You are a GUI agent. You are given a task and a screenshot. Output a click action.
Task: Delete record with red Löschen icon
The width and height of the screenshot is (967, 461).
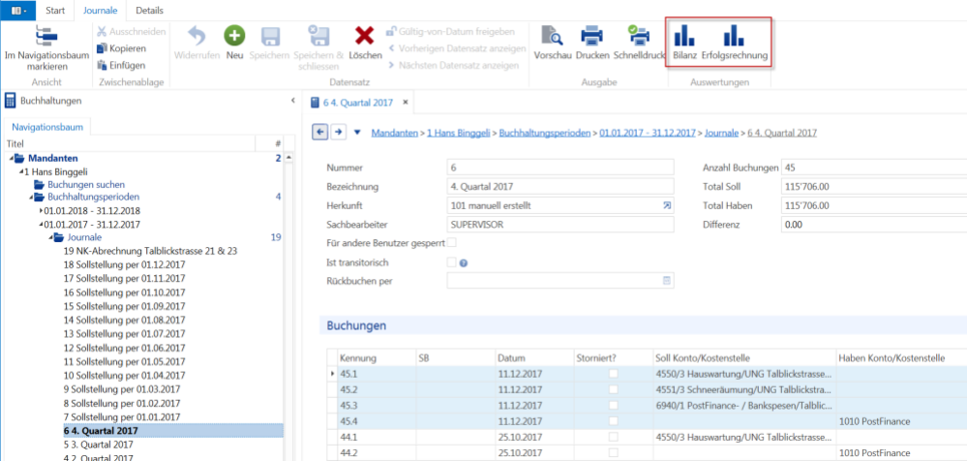(365, 42)
